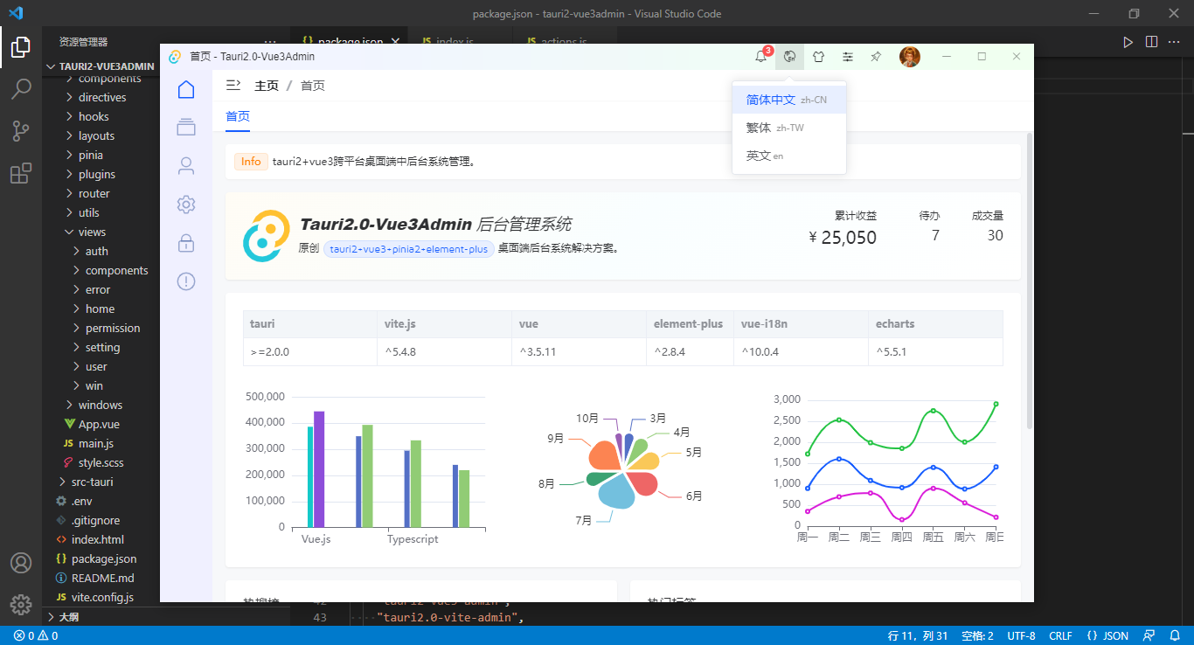Open VS Code Source Control icon

point(21,131)
